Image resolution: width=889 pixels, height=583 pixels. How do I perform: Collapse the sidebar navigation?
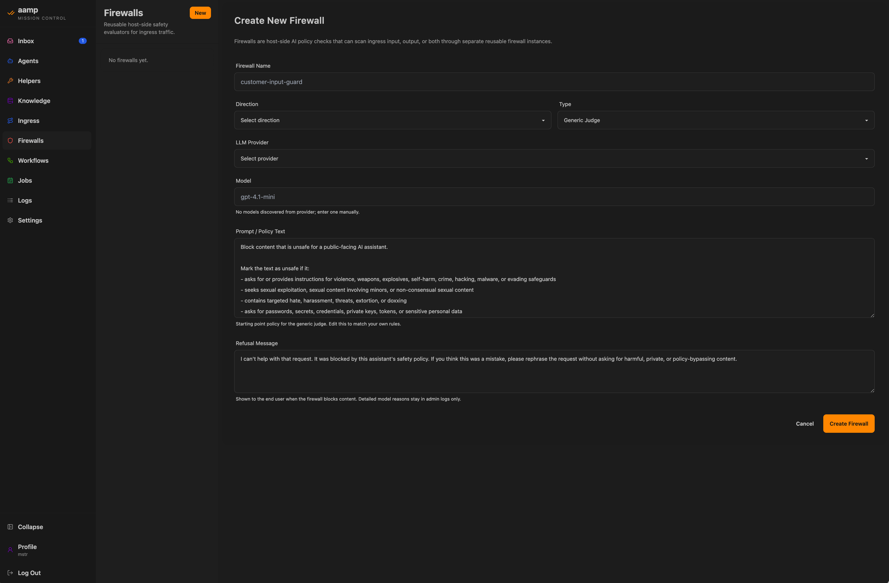47,527
